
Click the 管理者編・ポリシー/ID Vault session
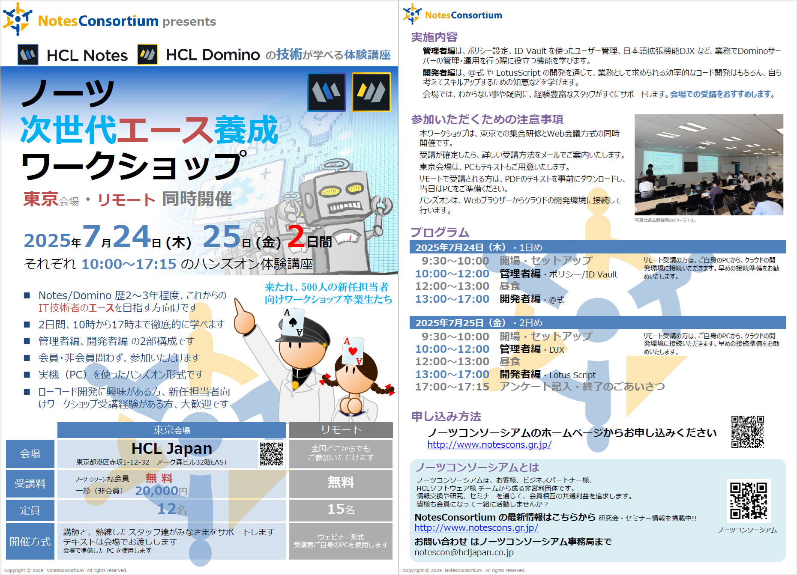coord(559,274)
